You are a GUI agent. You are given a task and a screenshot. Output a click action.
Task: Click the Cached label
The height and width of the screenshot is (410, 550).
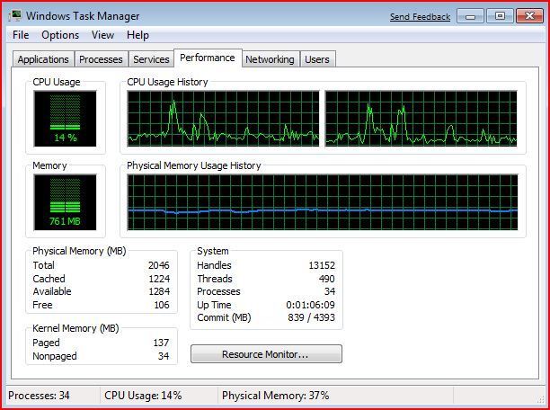[x=49, y=279]
